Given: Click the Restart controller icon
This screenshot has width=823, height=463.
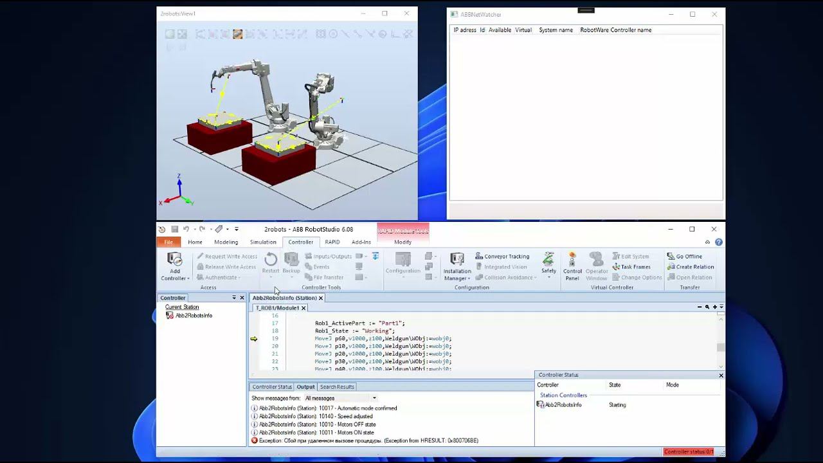Looking at the screenshot, I should click(x=271, y=259).
